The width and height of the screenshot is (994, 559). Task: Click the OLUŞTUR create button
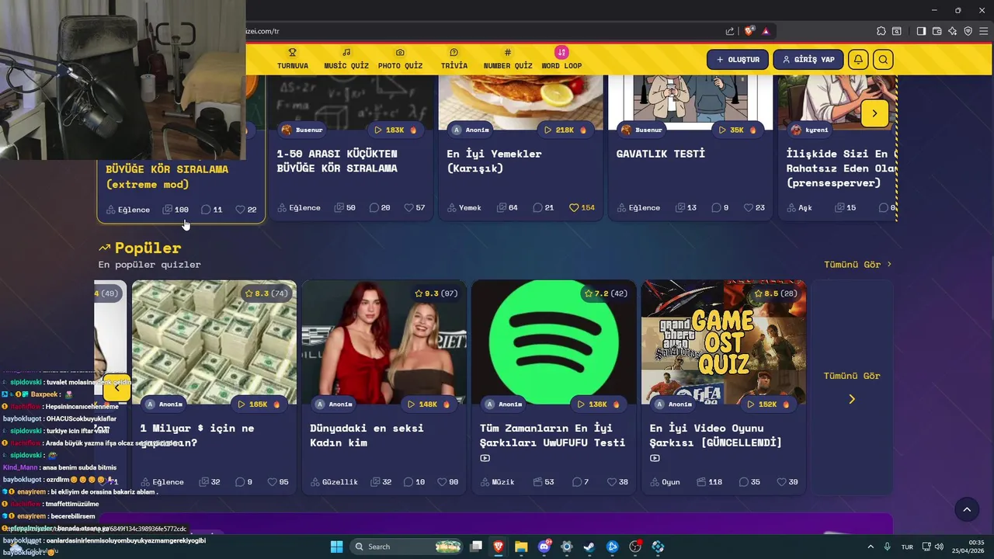[x=738, y=60]
